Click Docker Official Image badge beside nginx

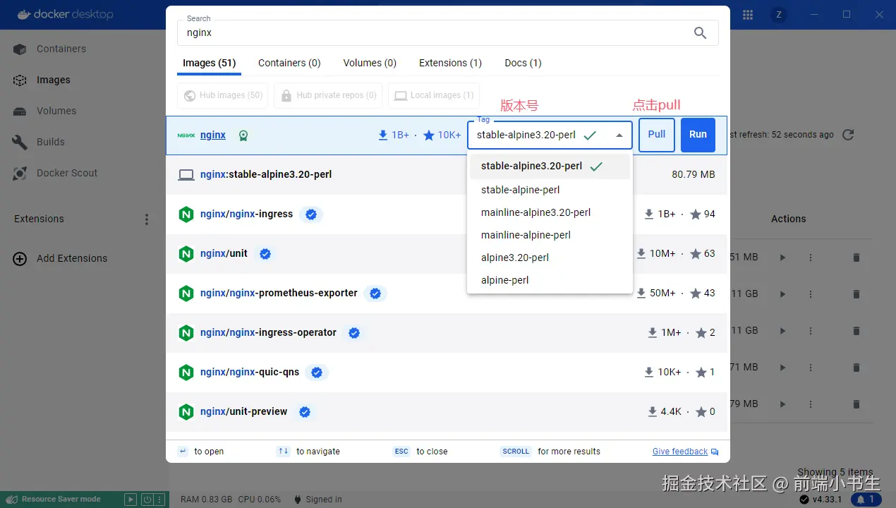pyautogui.click(x=243, y=135)
